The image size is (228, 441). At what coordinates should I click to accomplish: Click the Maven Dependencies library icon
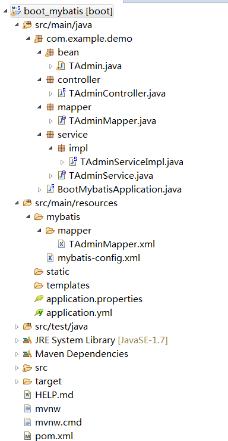coord(27,354)
